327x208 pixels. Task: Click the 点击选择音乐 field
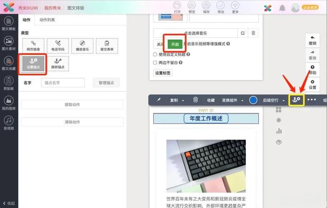pyautogui.click(x=195, y=33)
